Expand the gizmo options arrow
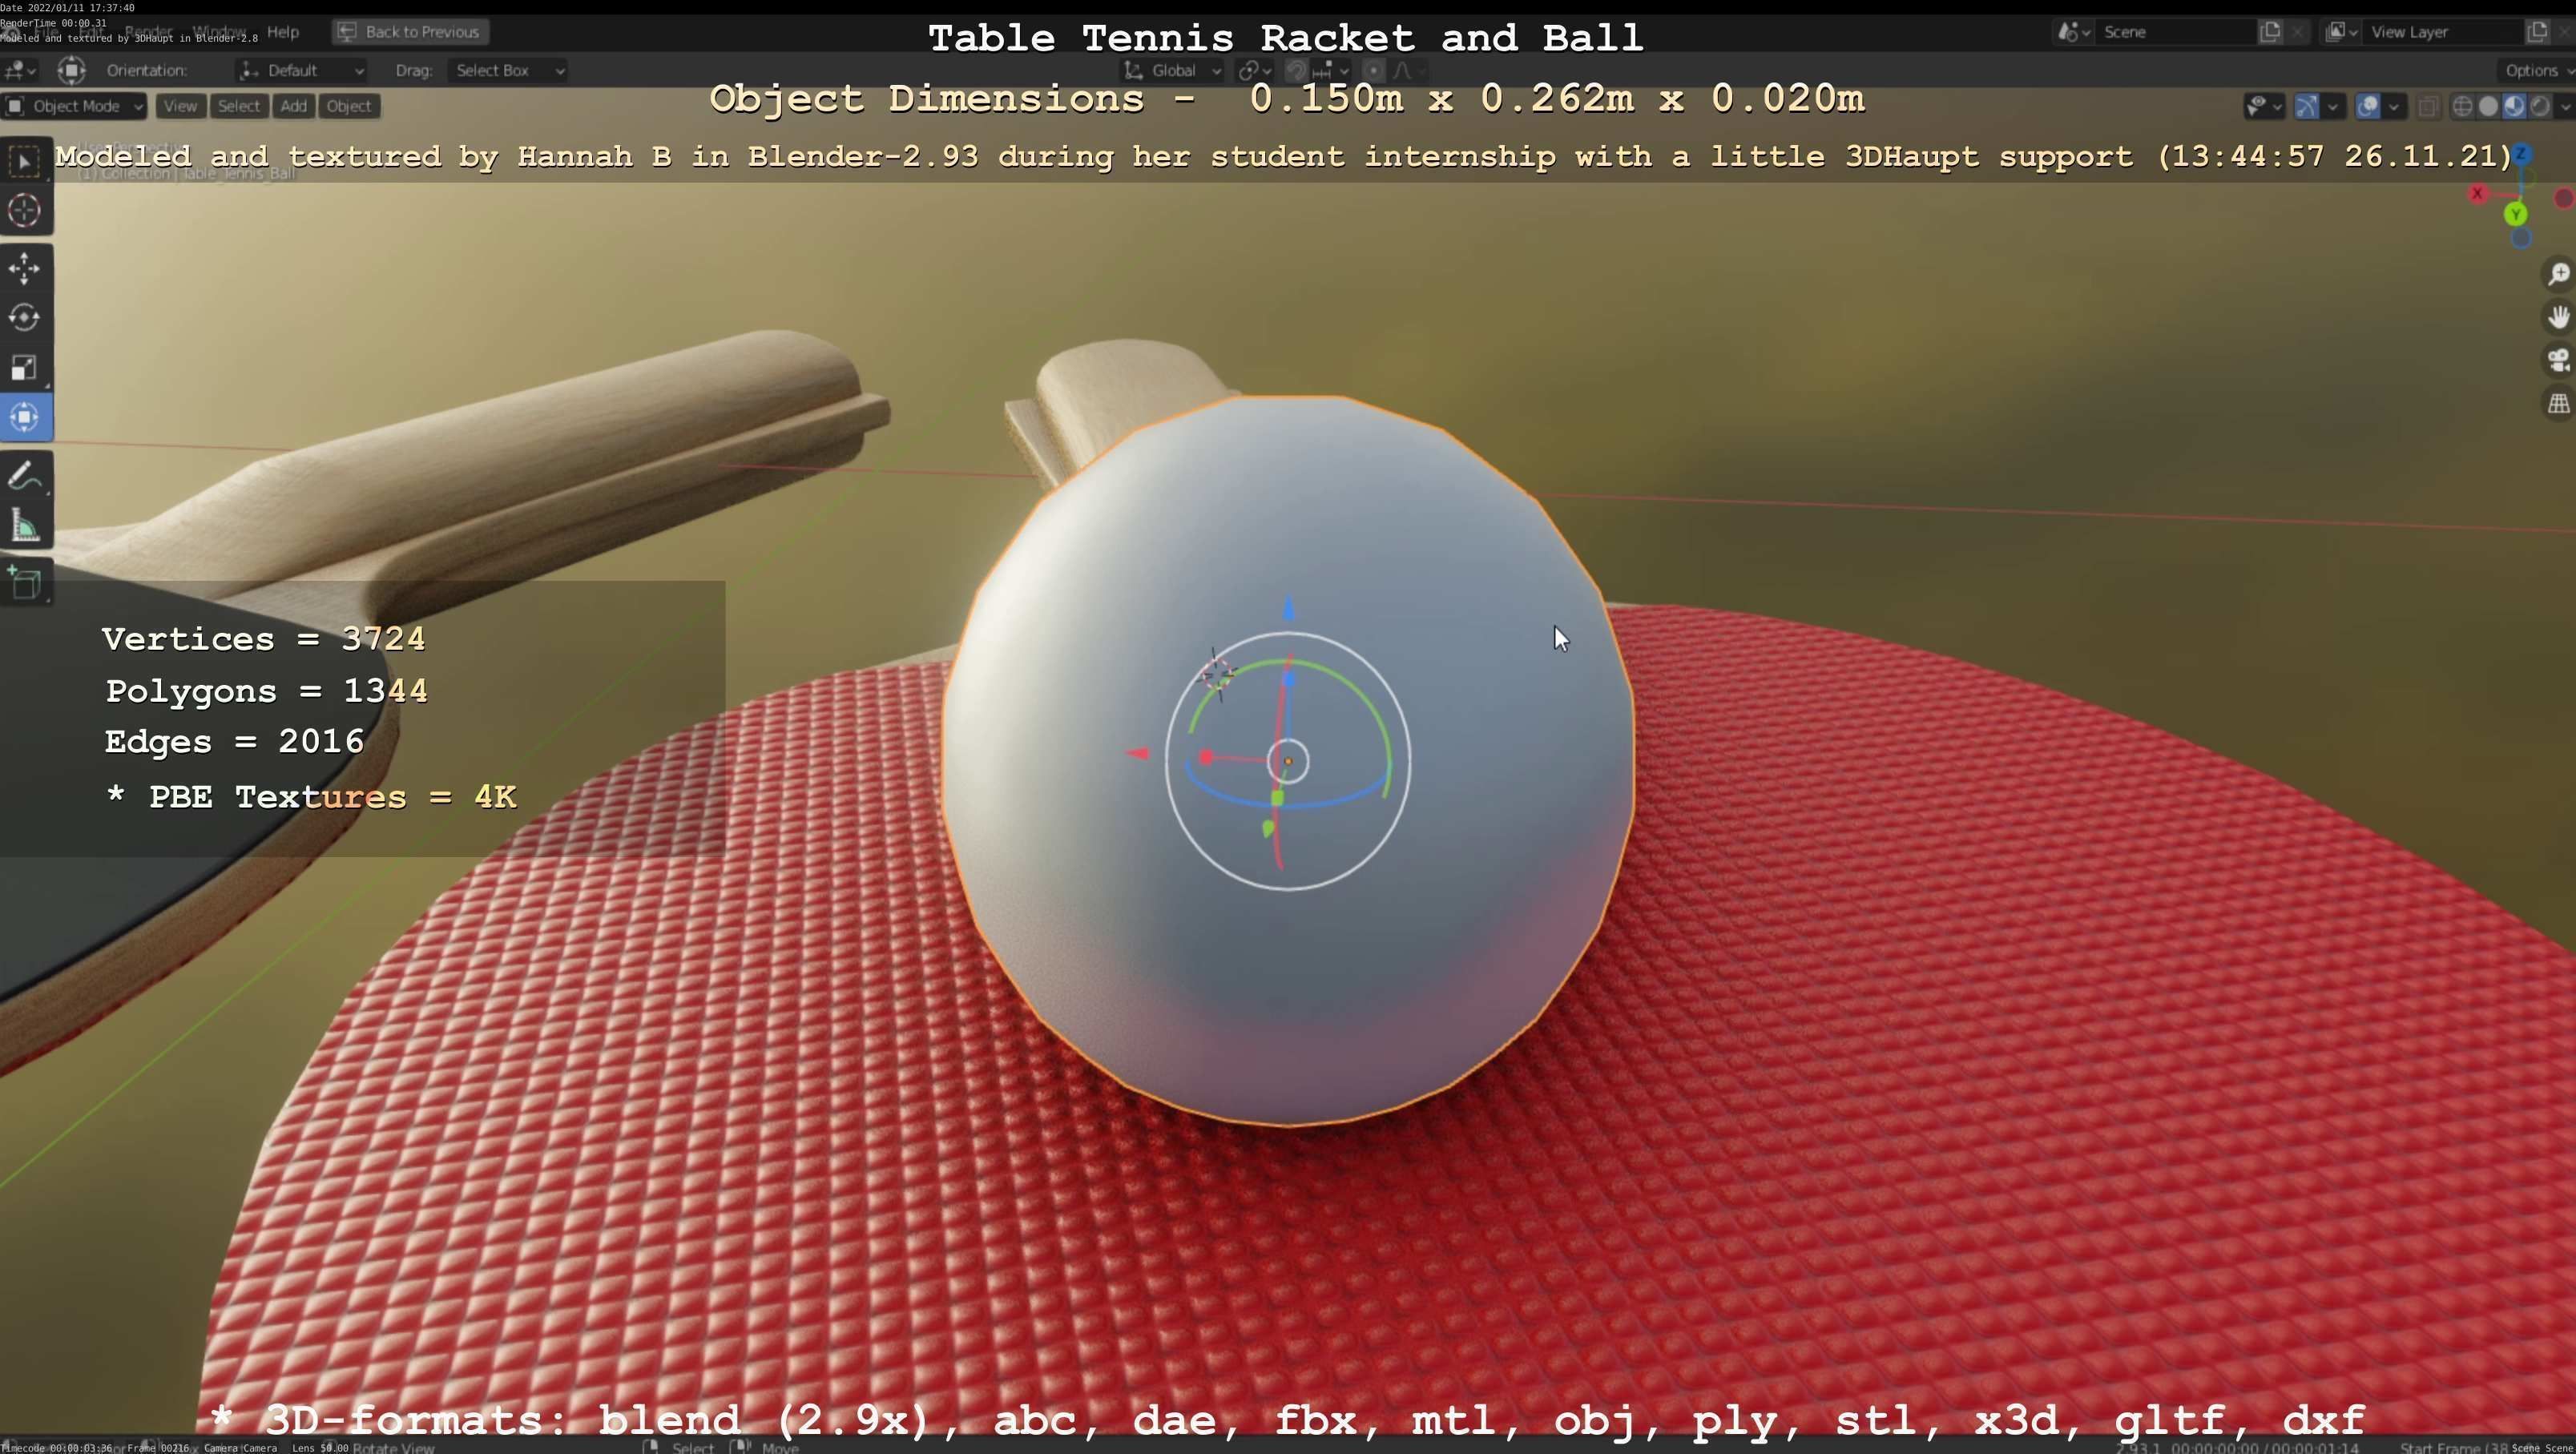Image resolution: width=2576 pixels, height=1454 pixels. tap(2333, 107)
